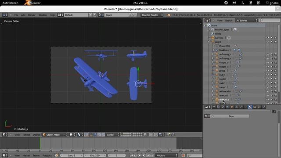Play animation in reverse in timeline
Image resolution: width=281 pixels, height=158 pixels.
tap(140, 155)
